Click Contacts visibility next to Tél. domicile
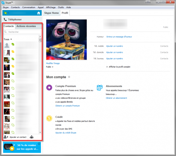The image size is (176, 156). [164, 52]
